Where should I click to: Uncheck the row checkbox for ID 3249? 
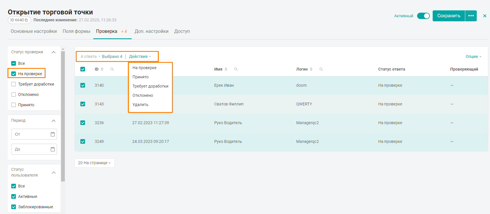(x=83, y=141)
